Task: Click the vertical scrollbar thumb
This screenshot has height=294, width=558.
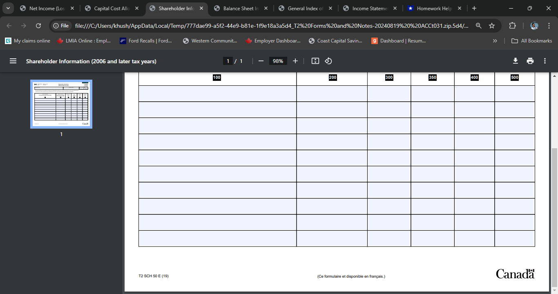Action: pos(554,217)
